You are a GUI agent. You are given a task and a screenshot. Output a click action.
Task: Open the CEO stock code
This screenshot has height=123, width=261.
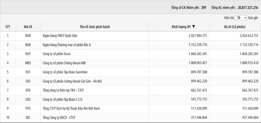(28, 99)
